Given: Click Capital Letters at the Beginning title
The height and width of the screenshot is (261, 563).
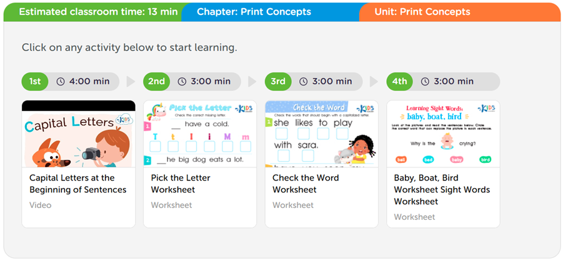Looking at the screenshot, I should pyautogui.click(x=77, y=184).
